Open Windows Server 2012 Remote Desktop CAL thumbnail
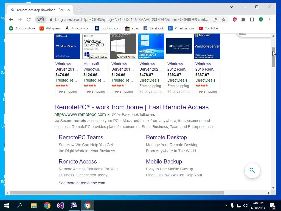Viewport: 281px width, 211px height. pyautogui.click(x=179, y=46)
